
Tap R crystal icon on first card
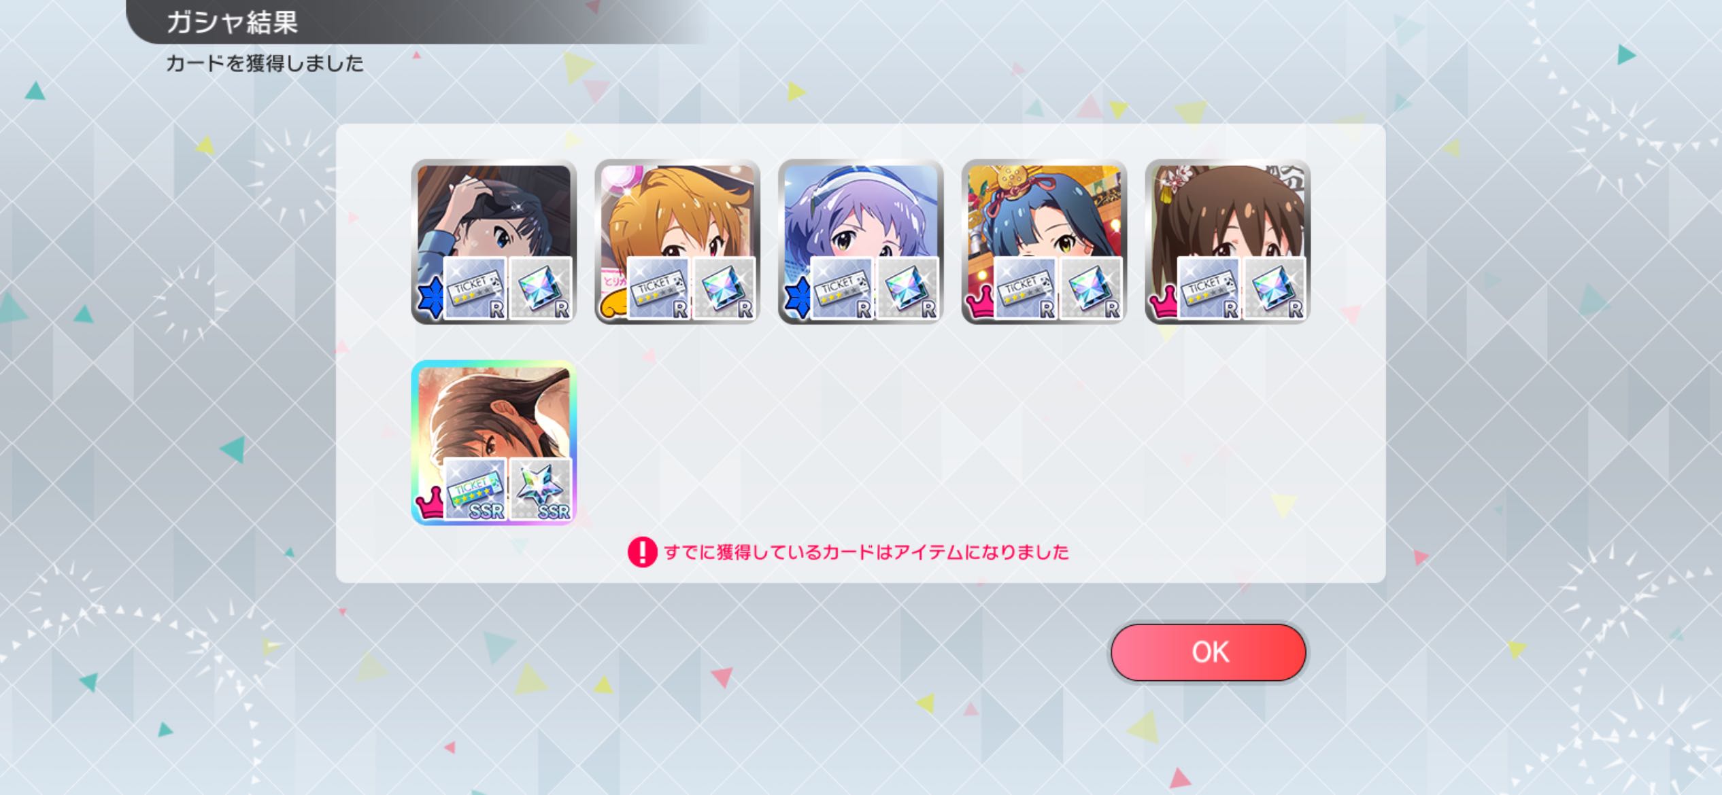(x=541, y=289)
